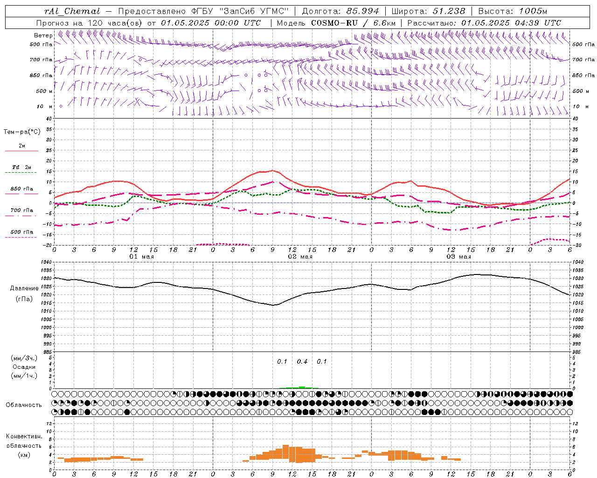
Task: Click the Долгота: 85.994 value
Action: (x=340, y=11)
